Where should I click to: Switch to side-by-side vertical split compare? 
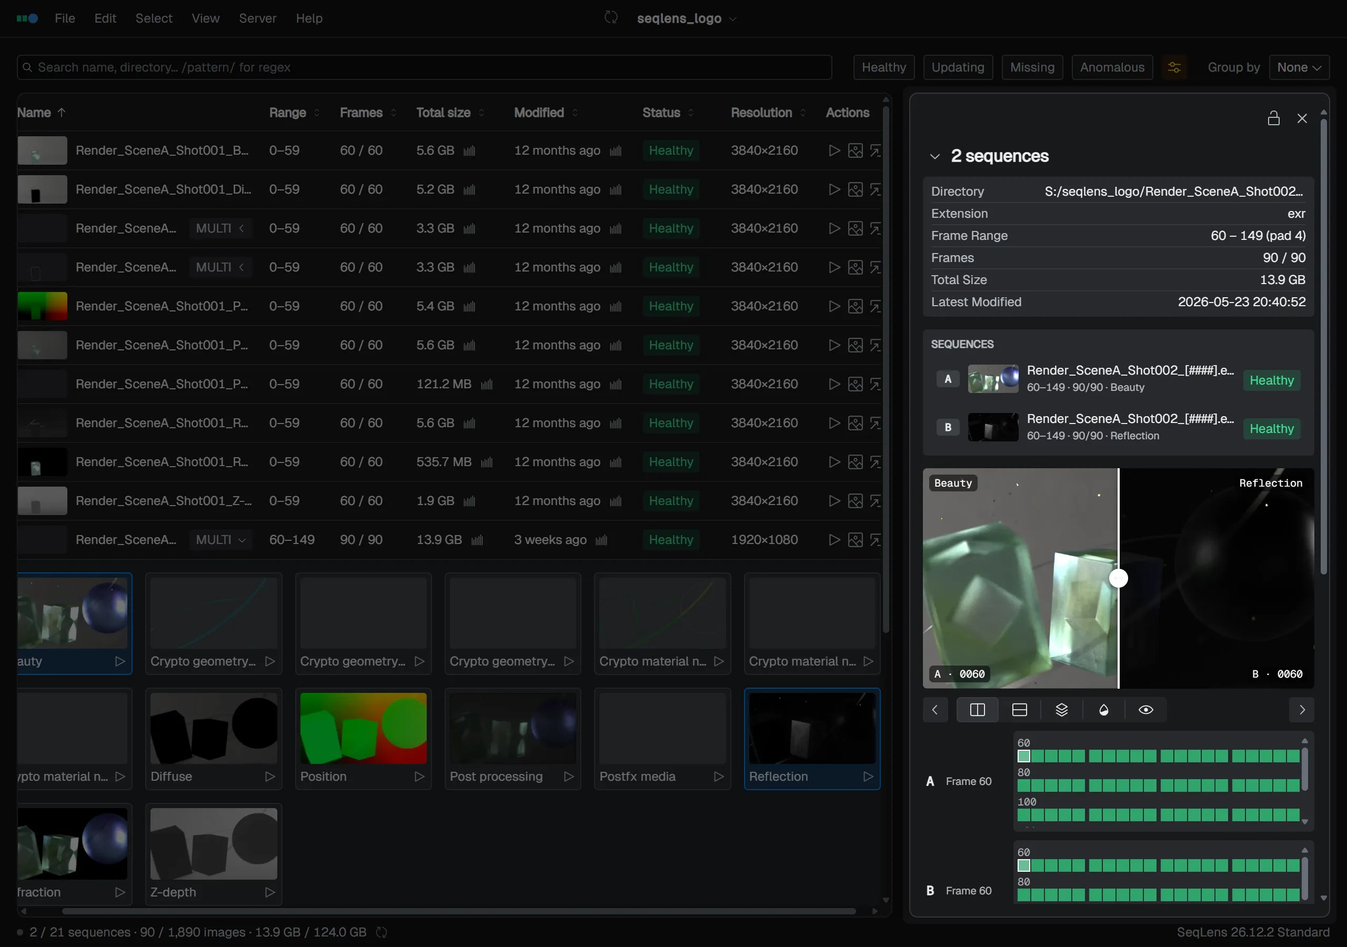tap(978, 710)
